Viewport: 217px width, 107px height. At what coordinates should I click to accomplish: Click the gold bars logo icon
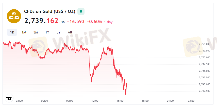14,16
